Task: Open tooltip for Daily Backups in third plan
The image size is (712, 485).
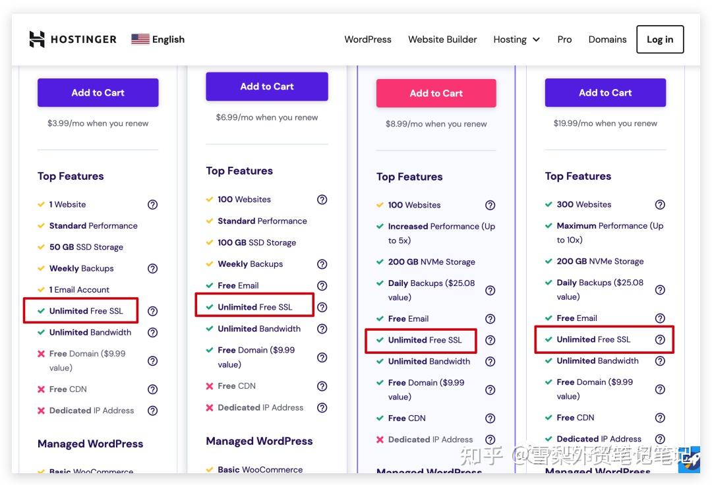Action: (490, 291)
